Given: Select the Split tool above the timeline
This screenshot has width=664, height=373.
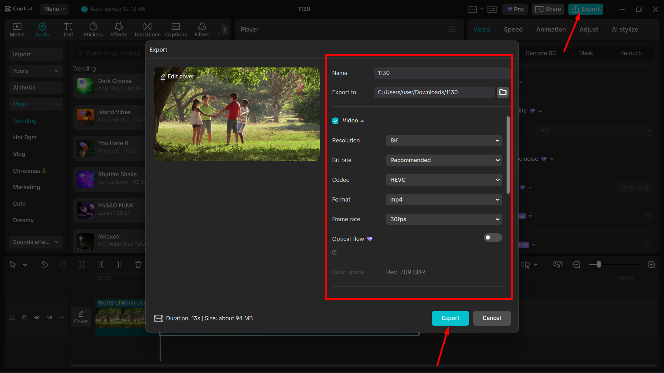Looking at the screenshot, I should coord(82,264).
